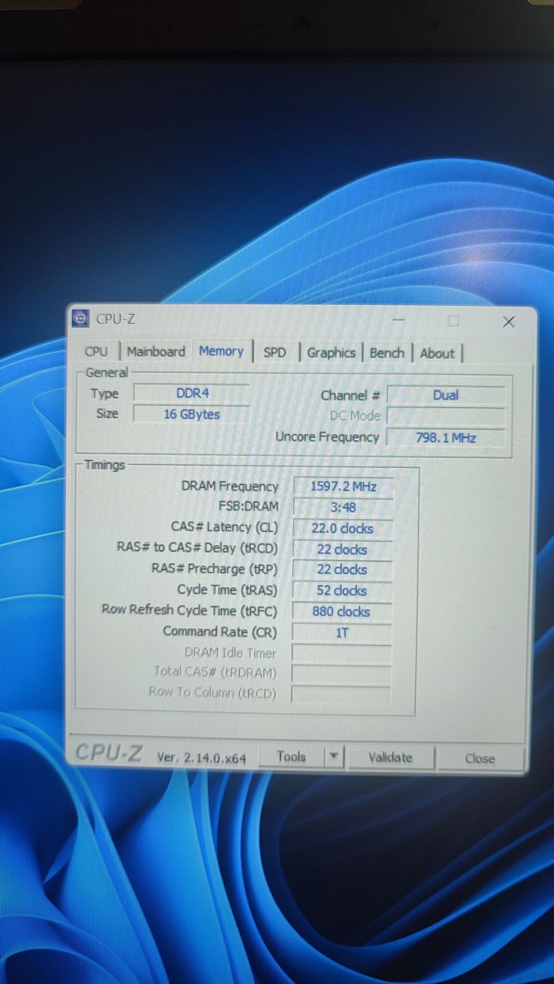Click the empty Total CAS# (tRDRAM) field
The width and height of the screenshot is (554, 984).
coord(341,674)
